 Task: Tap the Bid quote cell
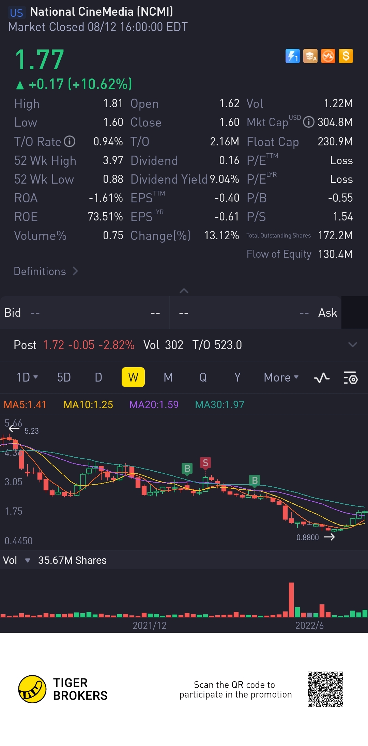(x=85, y=313)
